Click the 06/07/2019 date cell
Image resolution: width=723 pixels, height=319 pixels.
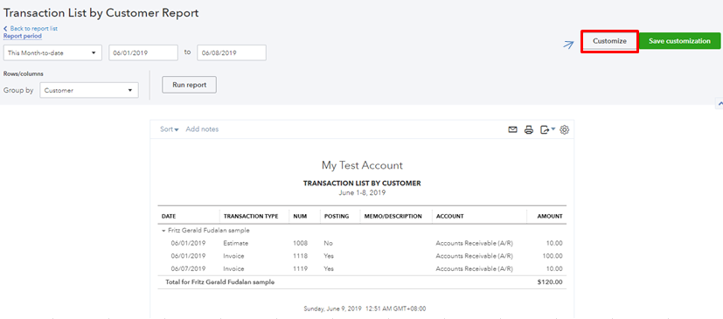click(x=188, y=269)
